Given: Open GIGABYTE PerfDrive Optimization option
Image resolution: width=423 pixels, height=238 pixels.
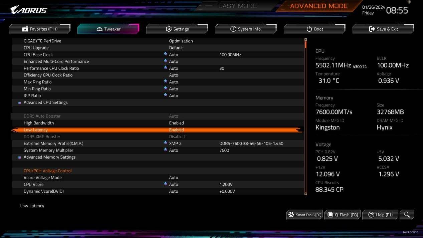Looking at the screenshot, I should pos(181,41).
